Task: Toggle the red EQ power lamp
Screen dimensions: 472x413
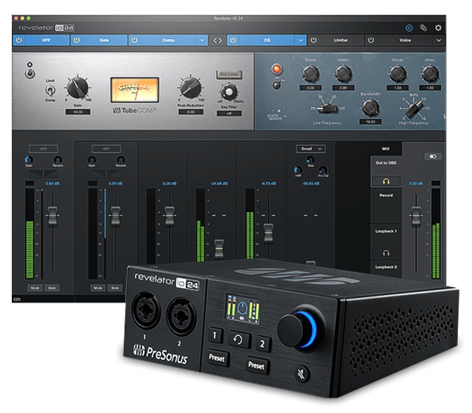Action: (x=277, y=69)
